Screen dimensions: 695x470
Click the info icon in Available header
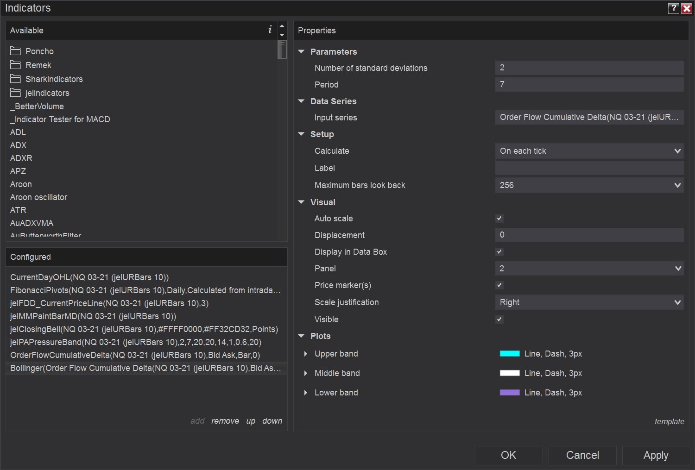click(x=270, y=30)
